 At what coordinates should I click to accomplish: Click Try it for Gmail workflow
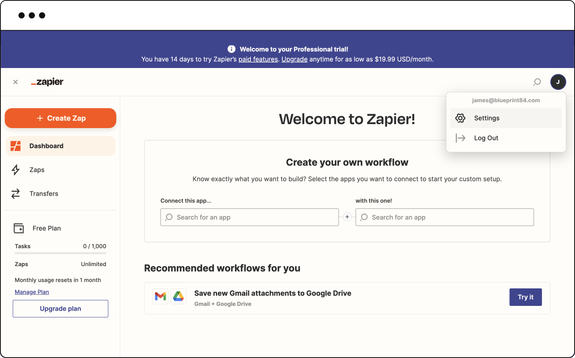pyautogui.click(x=526, y=297)
